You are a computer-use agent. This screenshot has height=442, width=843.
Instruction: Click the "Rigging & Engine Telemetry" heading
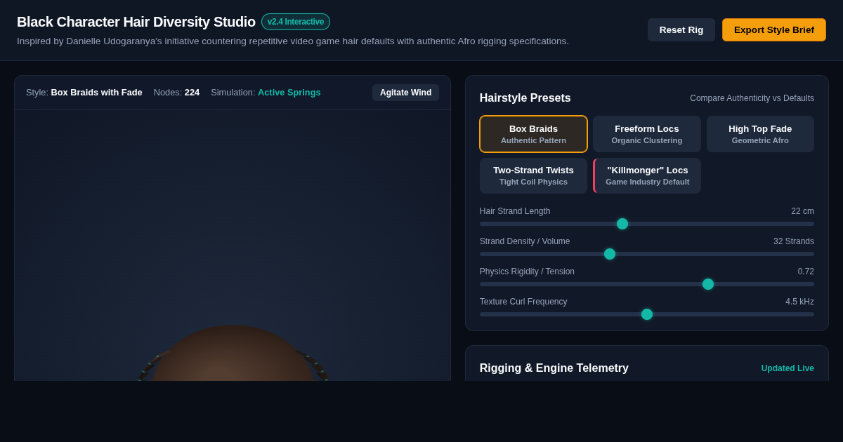point(554,368)
